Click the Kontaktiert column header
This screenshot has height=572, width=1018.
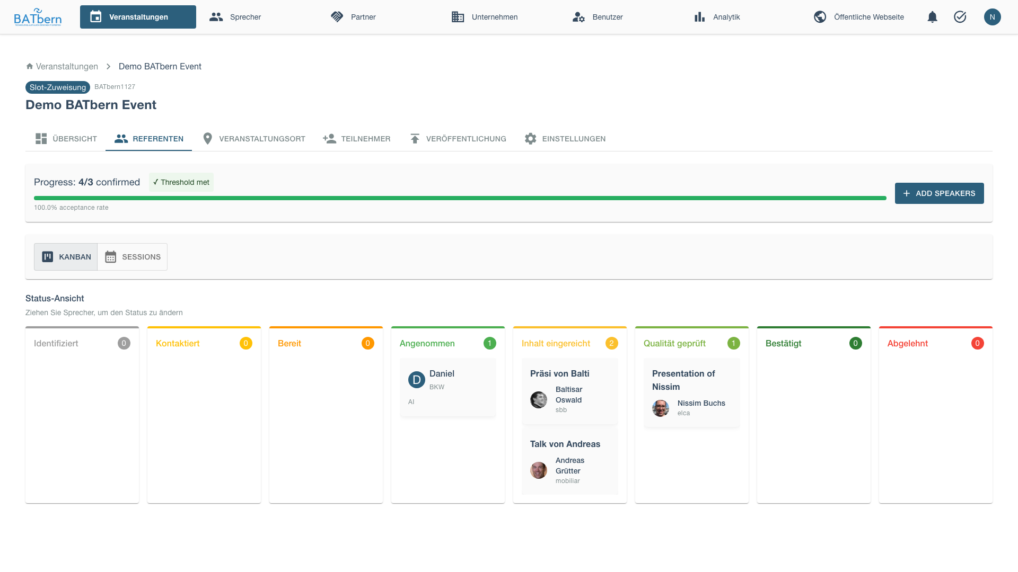[x=178, y=343]
